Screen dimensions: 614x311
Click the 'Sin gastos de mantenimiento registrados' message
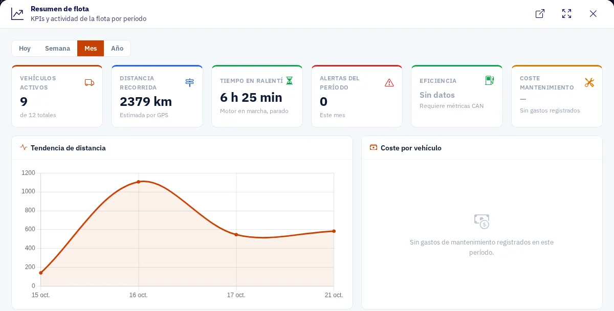pyautogui.click(x=481, y=247)
